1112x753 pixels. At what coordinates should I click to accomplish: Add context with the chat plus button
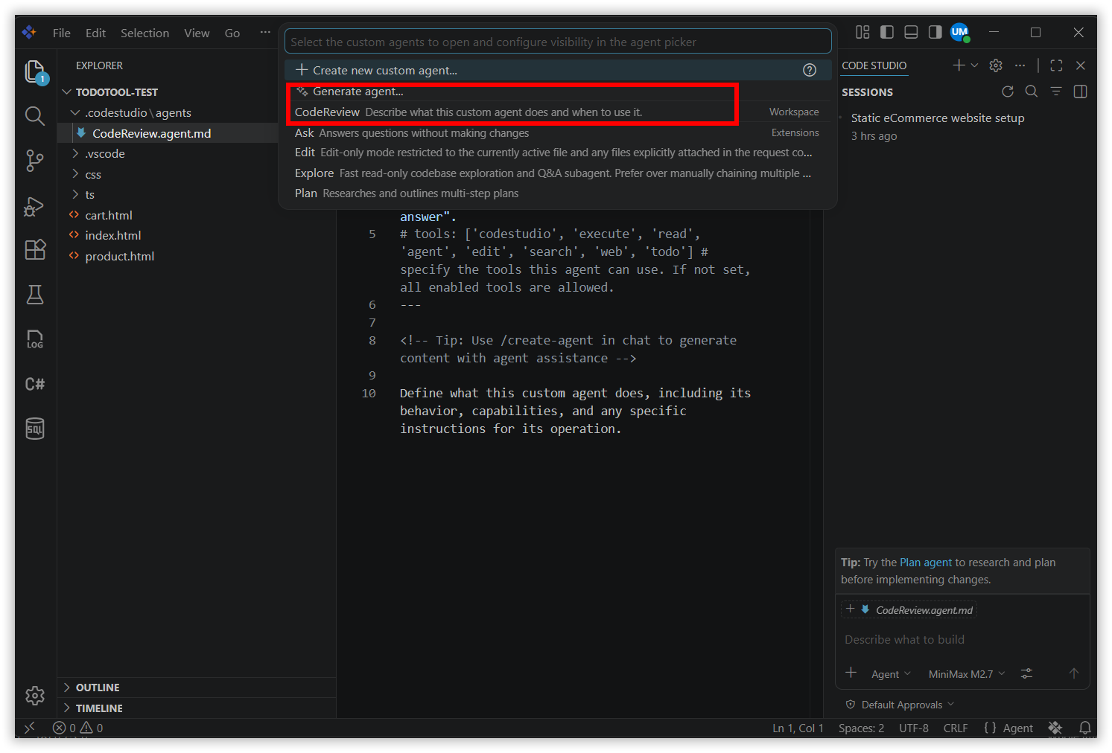(851, 673)
